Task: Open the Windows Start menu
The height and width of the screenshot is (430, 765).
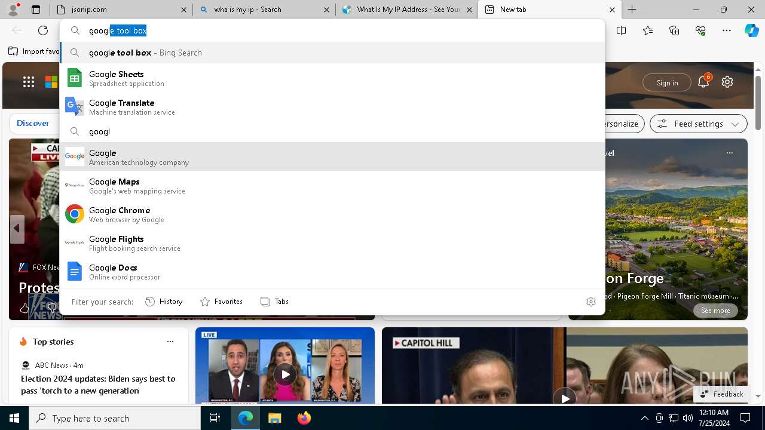Action: [x=14, y=418]
